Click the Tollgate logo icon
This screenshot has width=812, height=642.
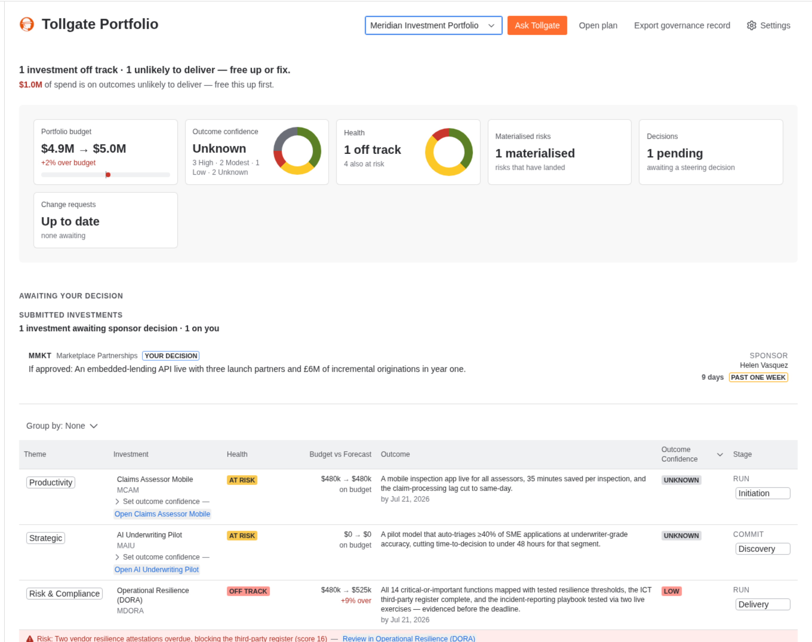click(27, 24)
